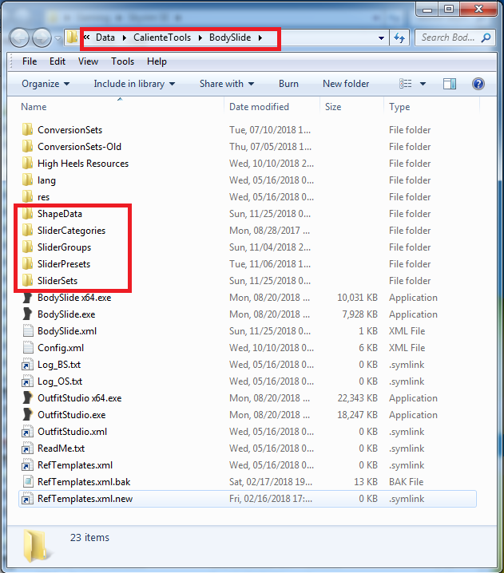Select the OutfitStudio.exe application icon
The height and width of the screenshot is (573, 504).
click(27, 415)
